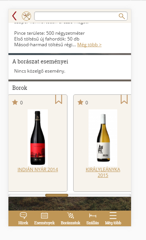Click the horizontal wine carousel scrollbar handle
Screen dimensions: 146x240
(57, 195)
